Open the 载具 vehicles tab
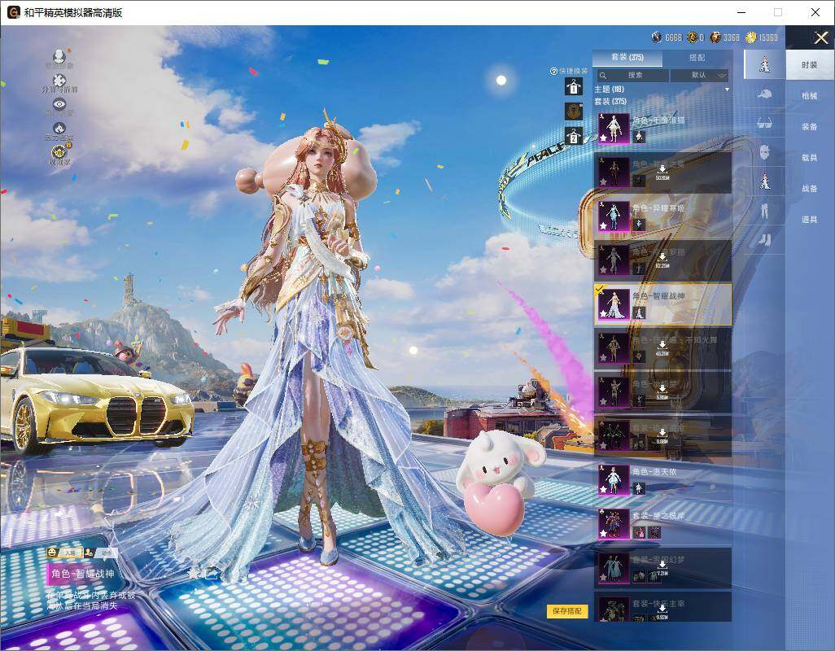Image resolution: width=835 pixels, height=651 pixels. point(810,158)
